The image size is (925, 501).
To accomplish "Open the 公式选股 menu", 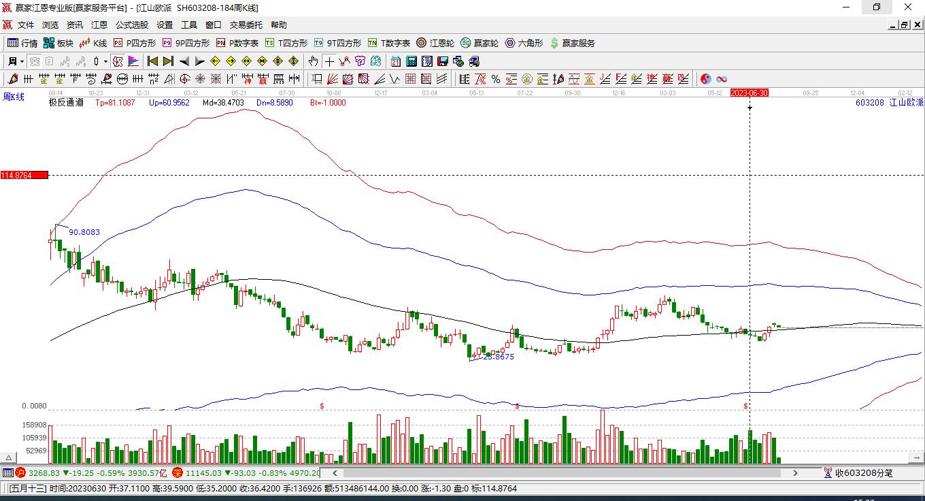I will pos(131,25).
